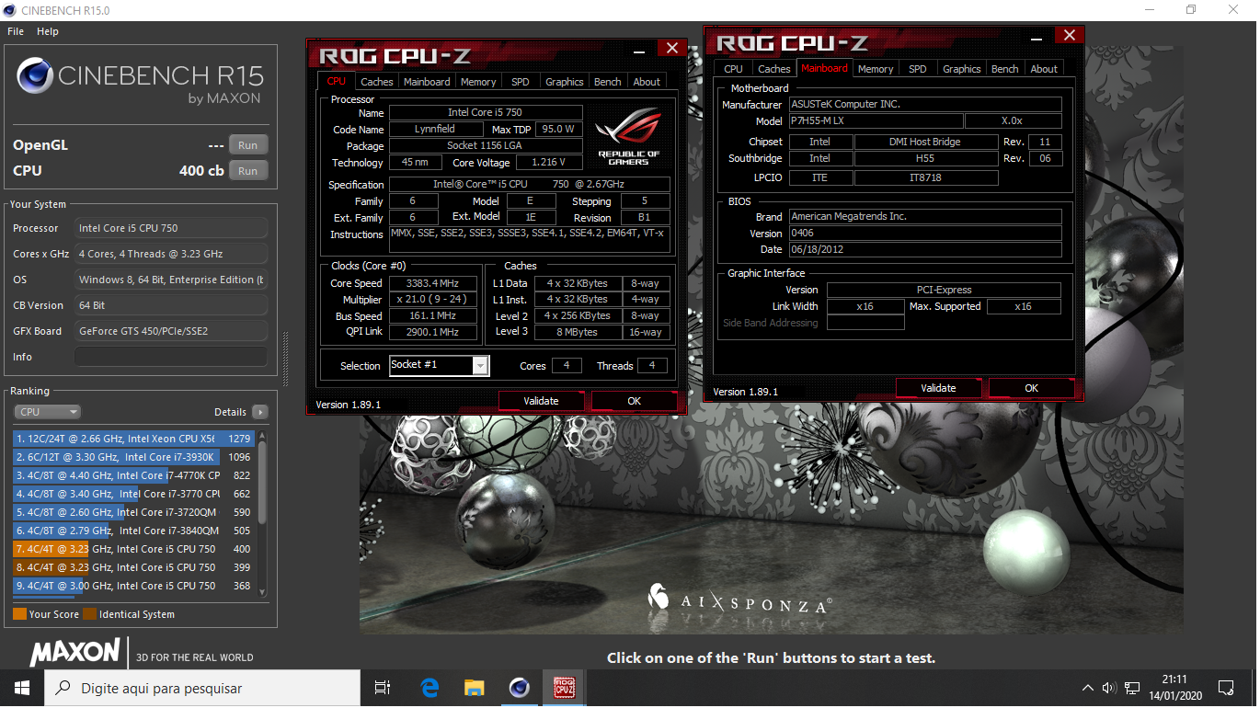Click OK in left CPU-Z window
Viewport: 1260px width, 708px height.
(x=634, y=401)
